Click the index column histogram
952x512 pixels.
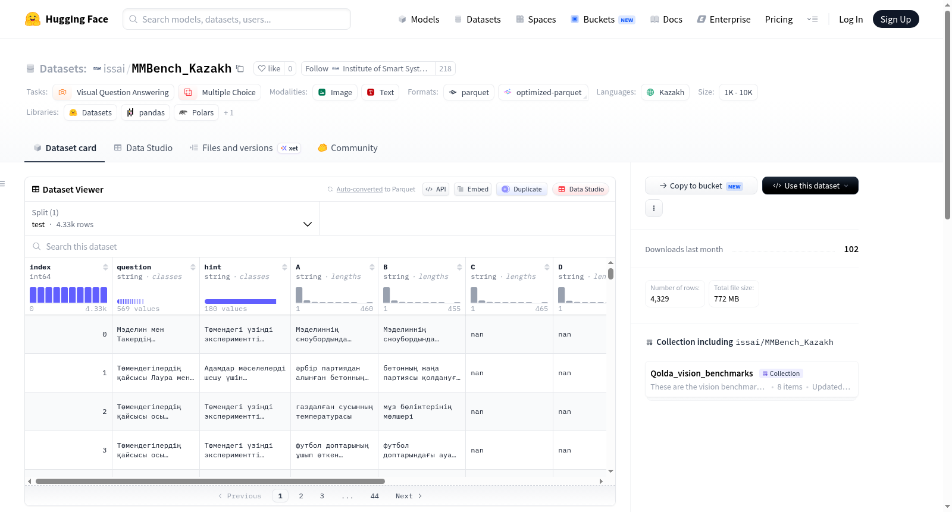click(68, 295)
